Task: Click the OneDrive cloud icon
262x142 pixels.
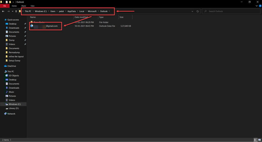Action: [5, 66]
